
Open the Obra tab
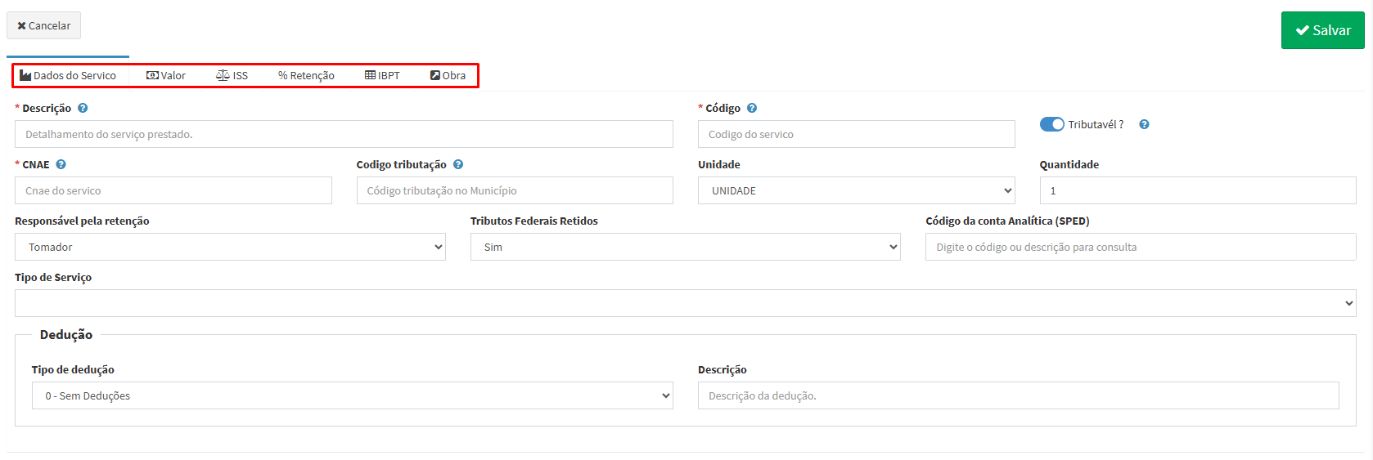click(448, 75)
